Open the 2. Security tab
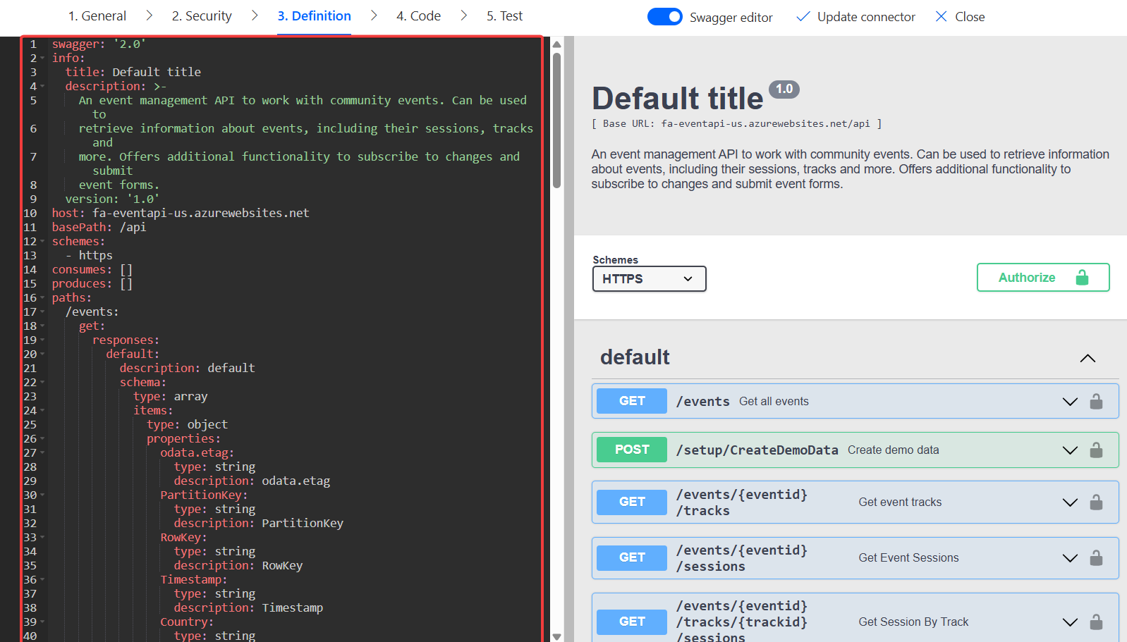The image size is (1127, 642). [x=202, y=16]
